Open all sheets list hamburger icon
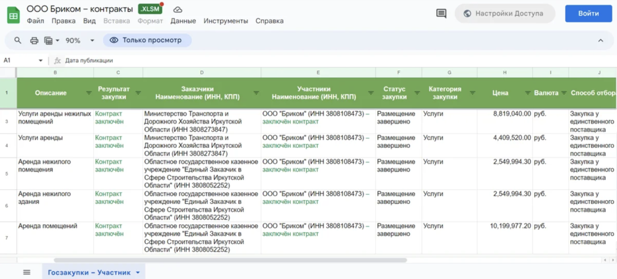Screen dimensions: 617x279 pyautogui.click(x=27, y=272)
